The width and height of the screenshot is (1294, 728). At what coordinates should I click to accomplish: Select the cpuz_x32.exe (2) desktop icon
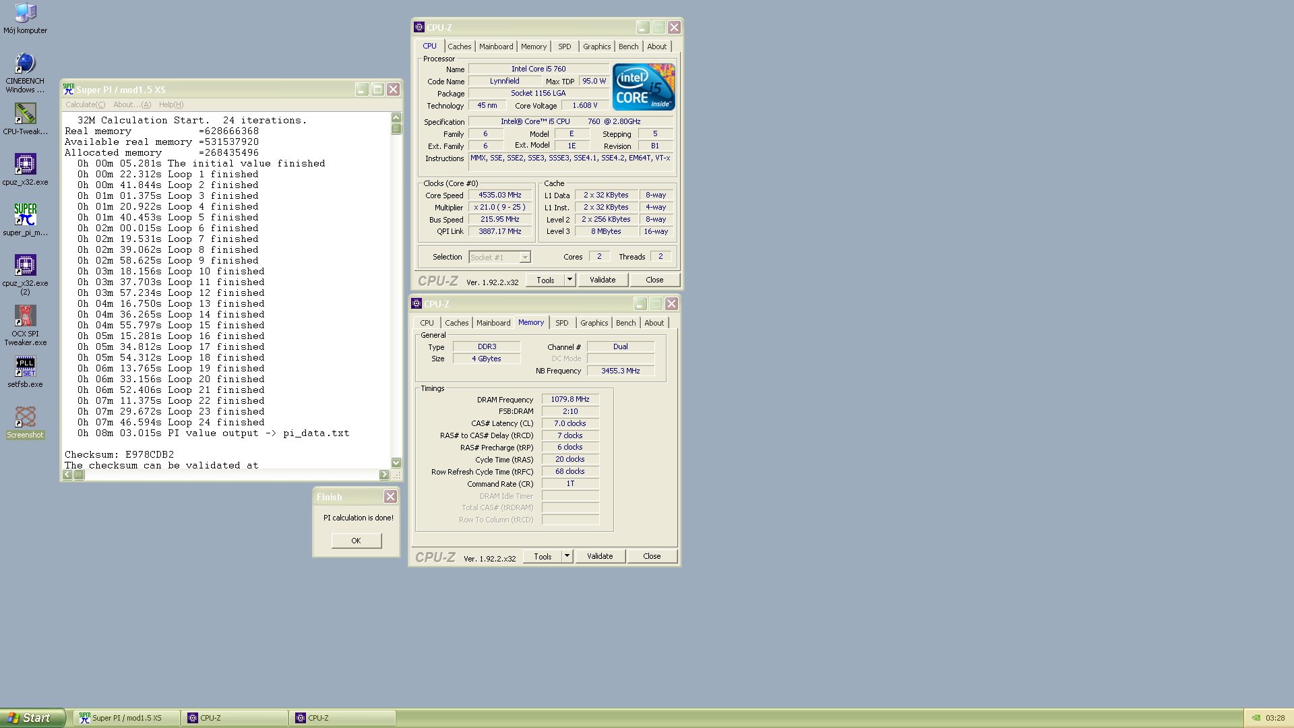[x=25, y=275]
